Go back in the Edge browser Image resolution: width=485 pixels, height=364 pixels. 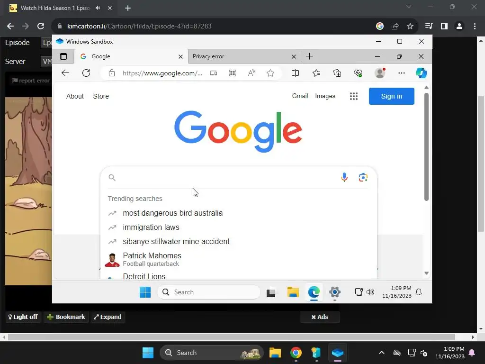pyautogui.click(x=65, y=73)
